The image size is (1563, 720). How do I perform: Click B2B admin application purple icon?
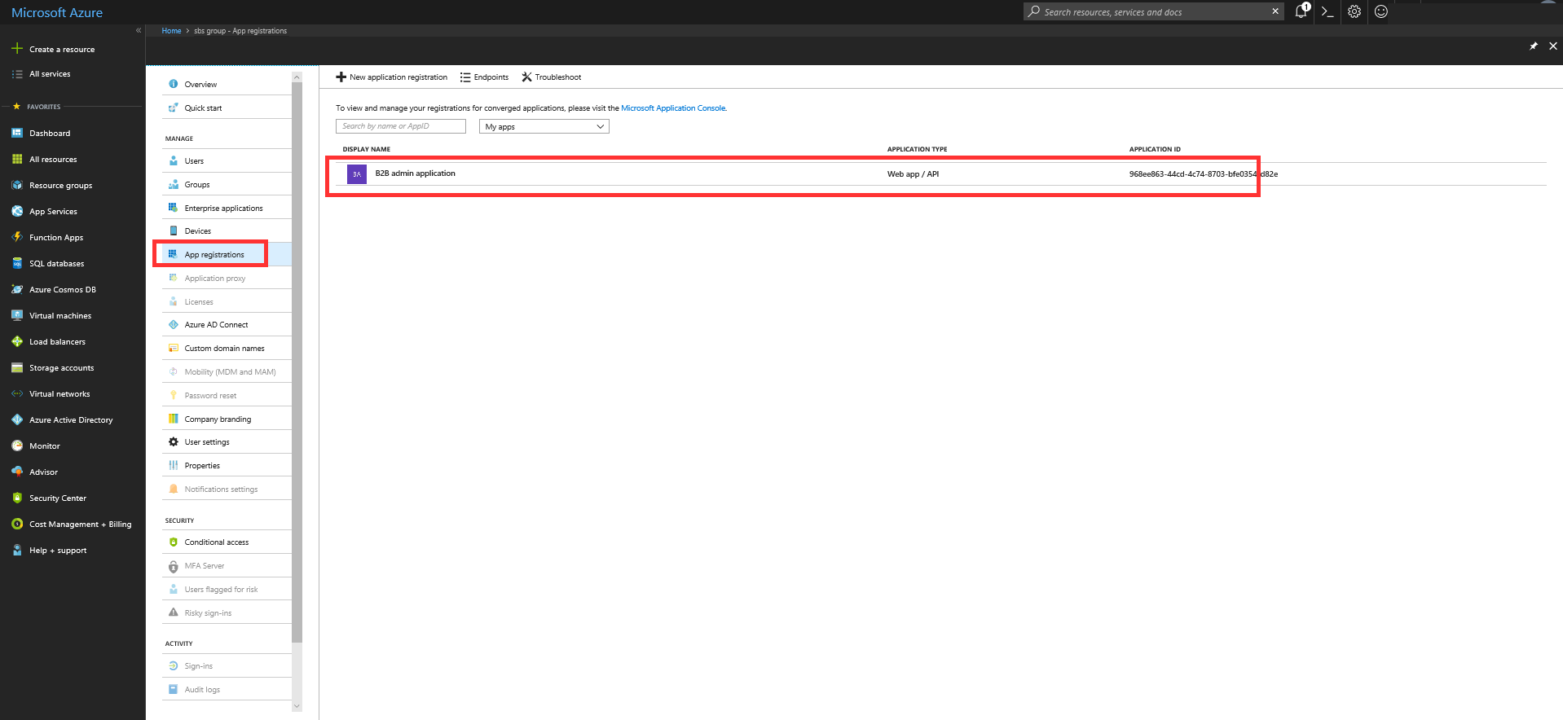click(x=357, y=174)
